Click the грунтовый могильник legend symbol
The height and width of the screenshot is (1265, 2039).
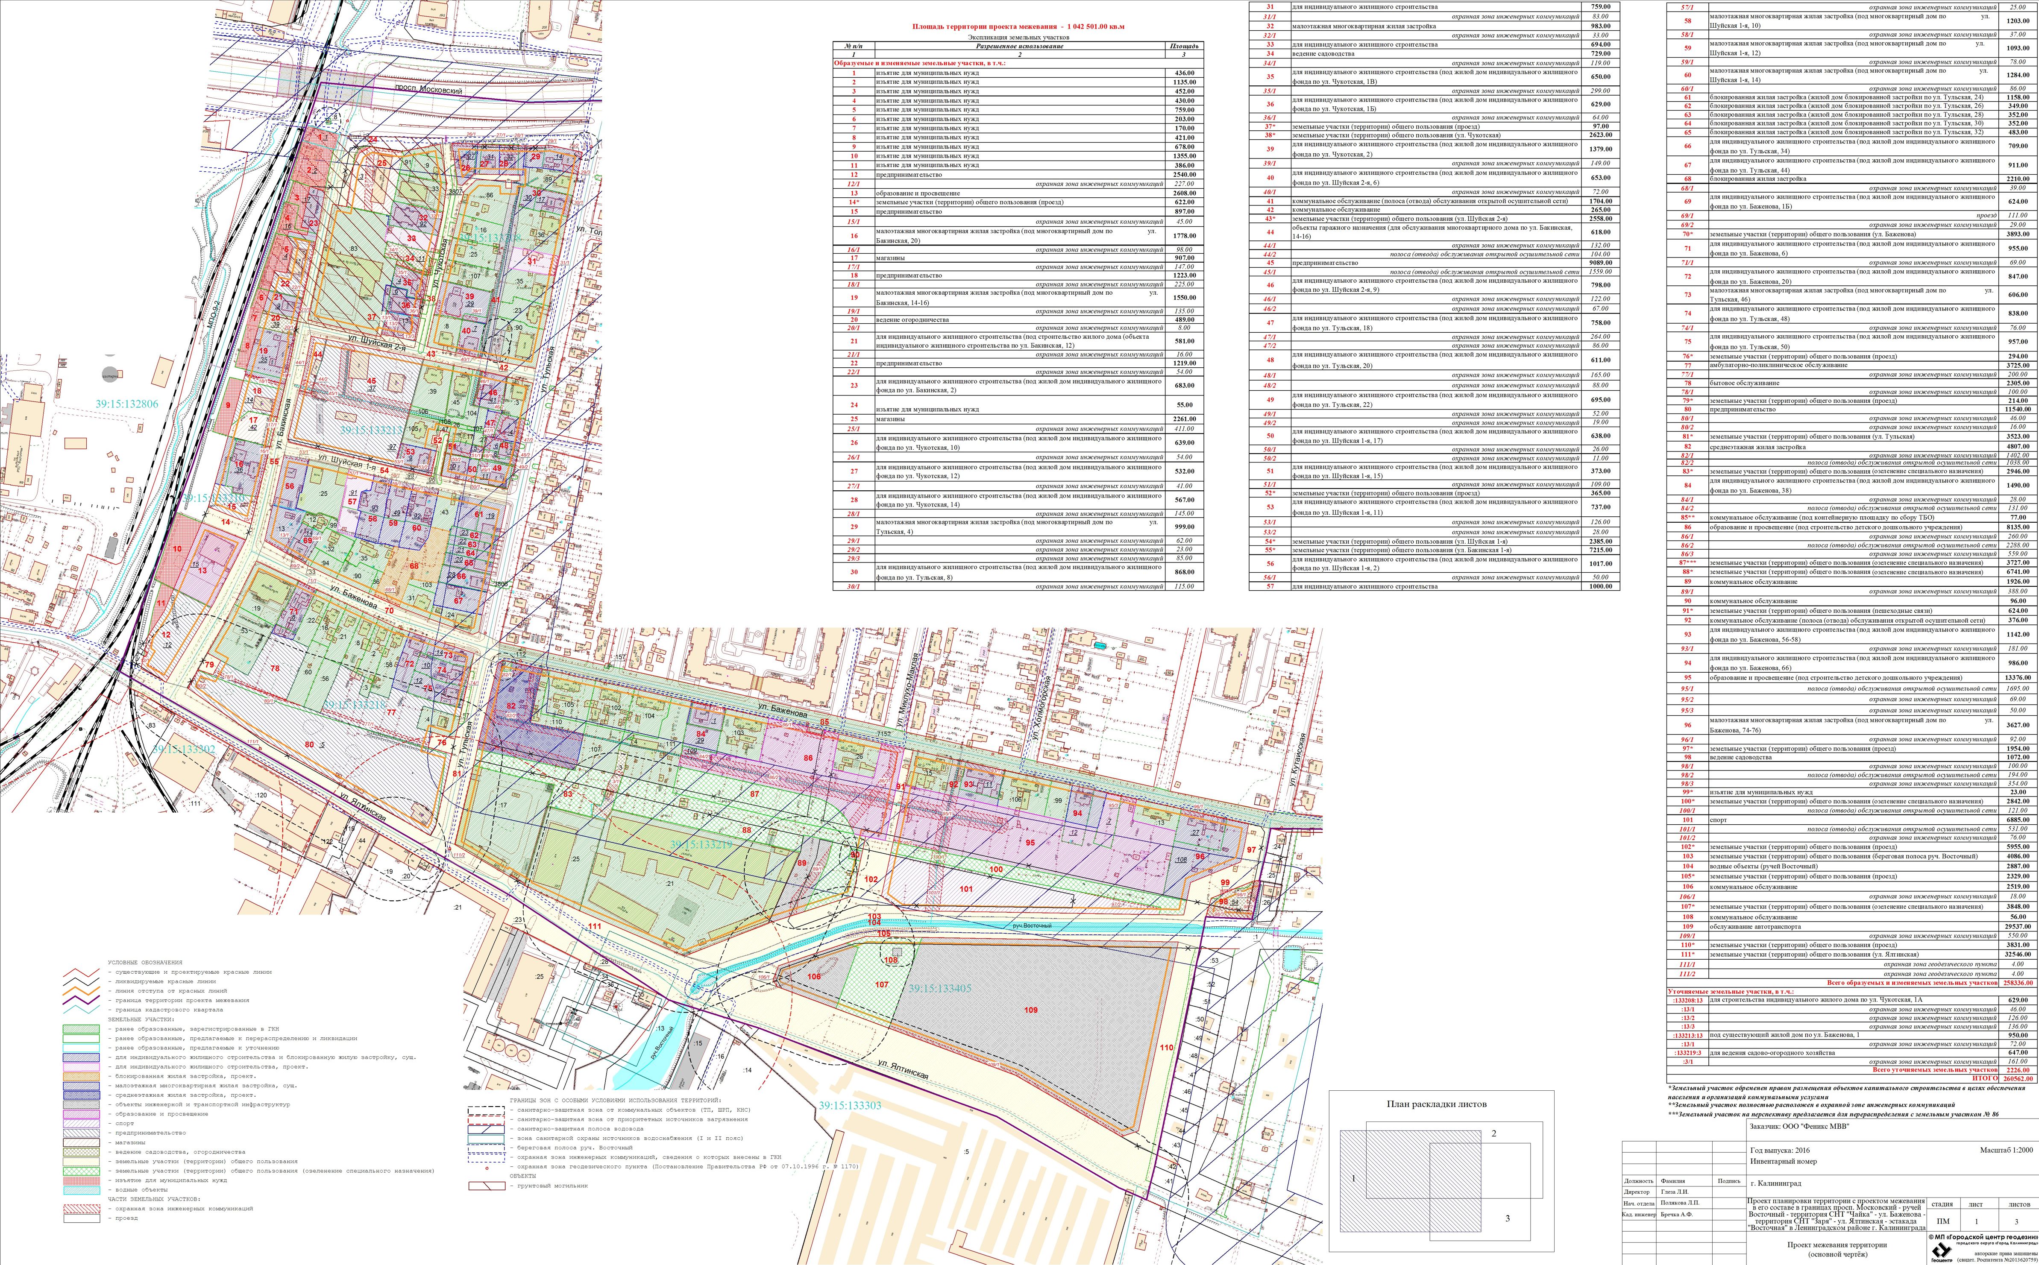486,1186
